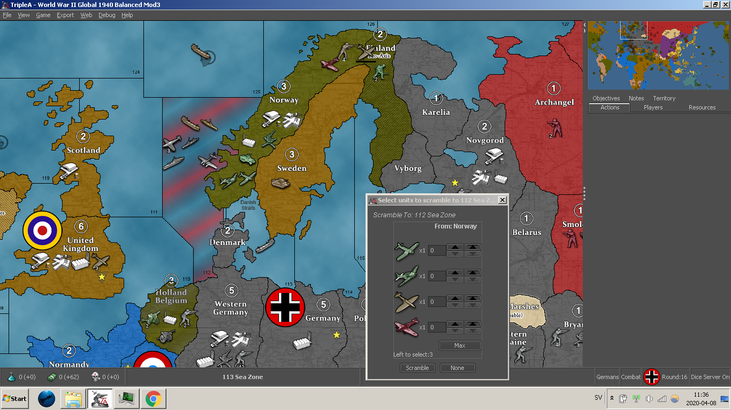The height and width of the screenshot is (410, 731).
Task: Open the Web menu
Action: point(86,15)
